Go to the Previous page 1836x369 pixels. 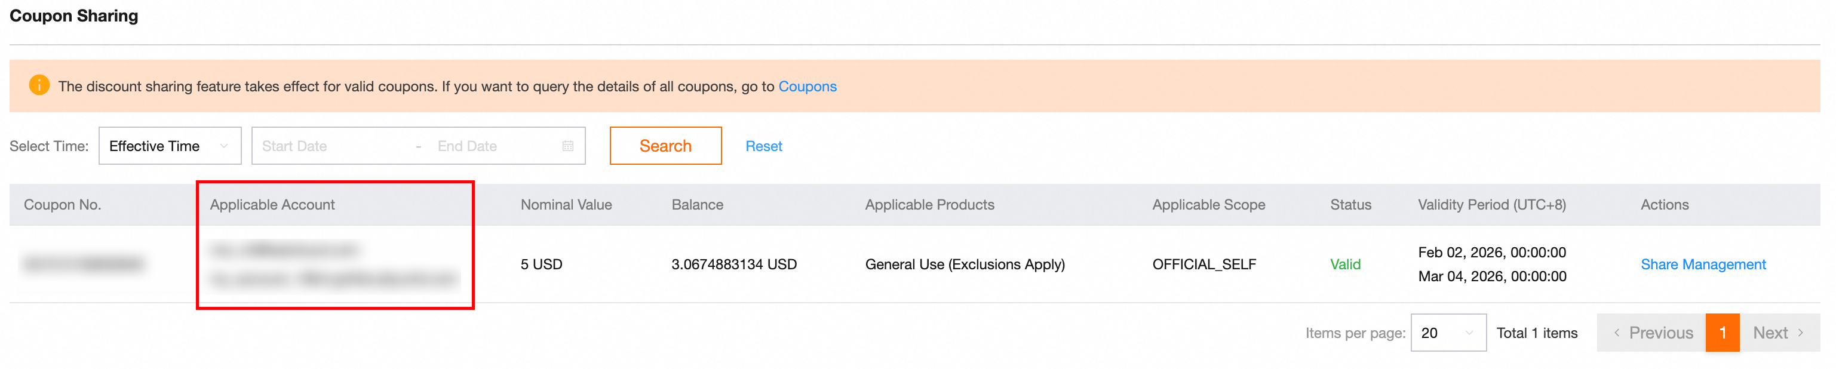pyautogui.click(x=1652, y=333)
